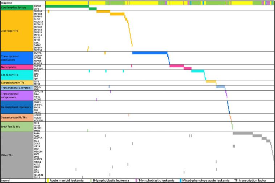Viewport: 275px width, 183px height.
Task: Click the wide blue KMT2A bar
Action: (x=149, y=53)
